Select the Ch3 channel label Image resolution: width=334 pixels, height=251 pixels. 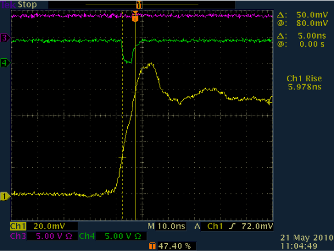[18, 236]
